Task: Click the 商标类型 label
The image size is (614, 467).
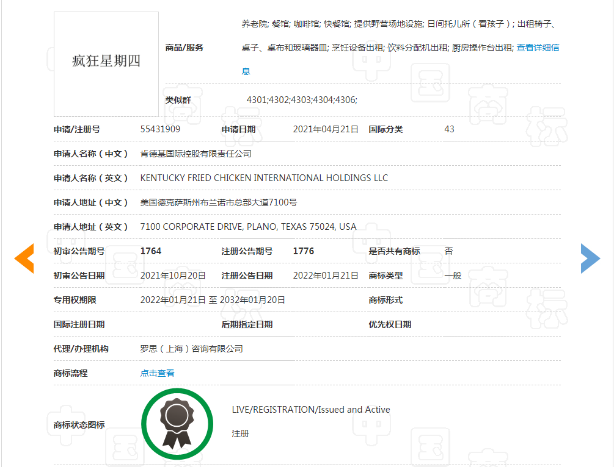Action: (x=386, y=276)
